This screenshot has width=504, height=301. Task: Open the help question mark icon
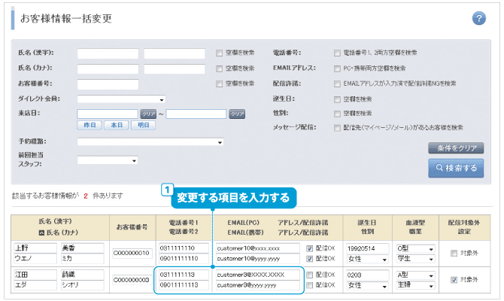click(x=478, y=18)
